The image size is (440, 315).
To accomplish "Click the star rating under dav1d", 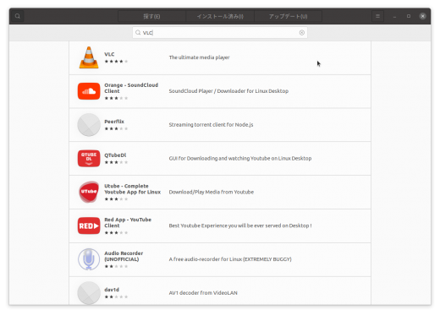I will coord(116,296).
